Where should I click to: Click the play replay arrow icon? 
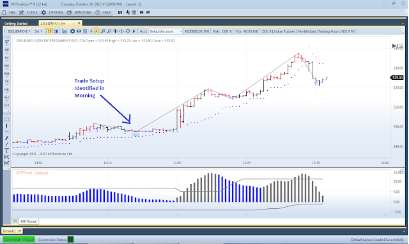click(x=134, y=31)
